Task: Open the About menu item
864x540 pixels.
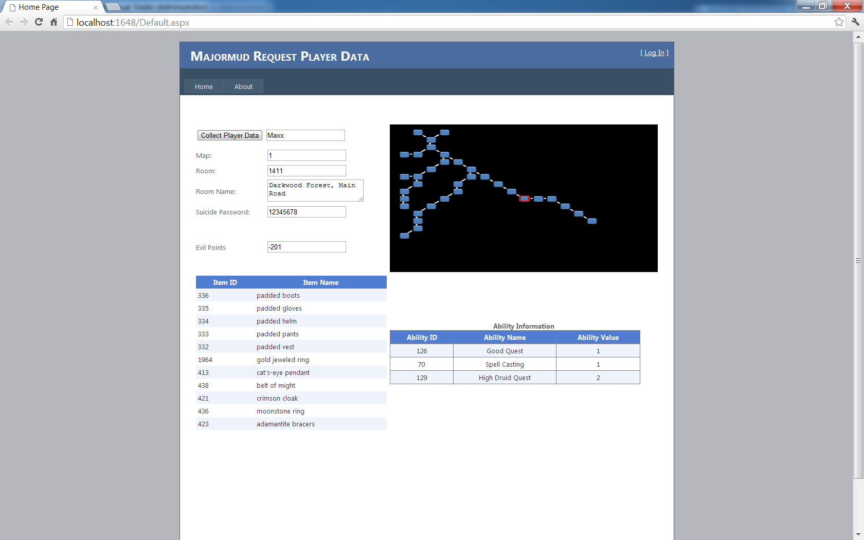Action: coord(243,86)
